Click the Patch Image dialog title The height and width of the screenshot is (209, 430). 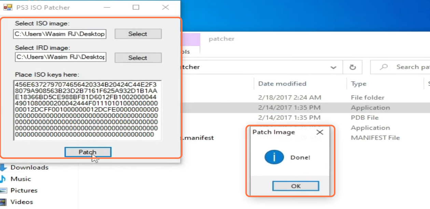point(273,132)
